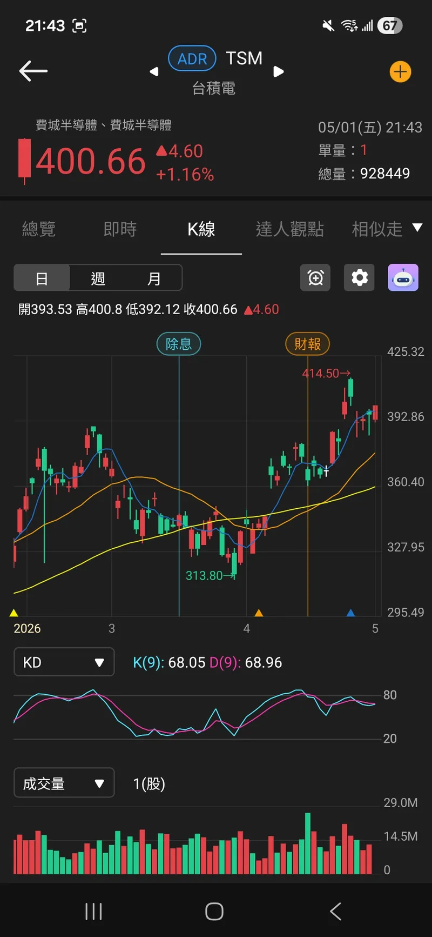The height and width of the screenshot is (937, 432).
Task: Tap the 425.32 price axis label
Action: [406, 351]
